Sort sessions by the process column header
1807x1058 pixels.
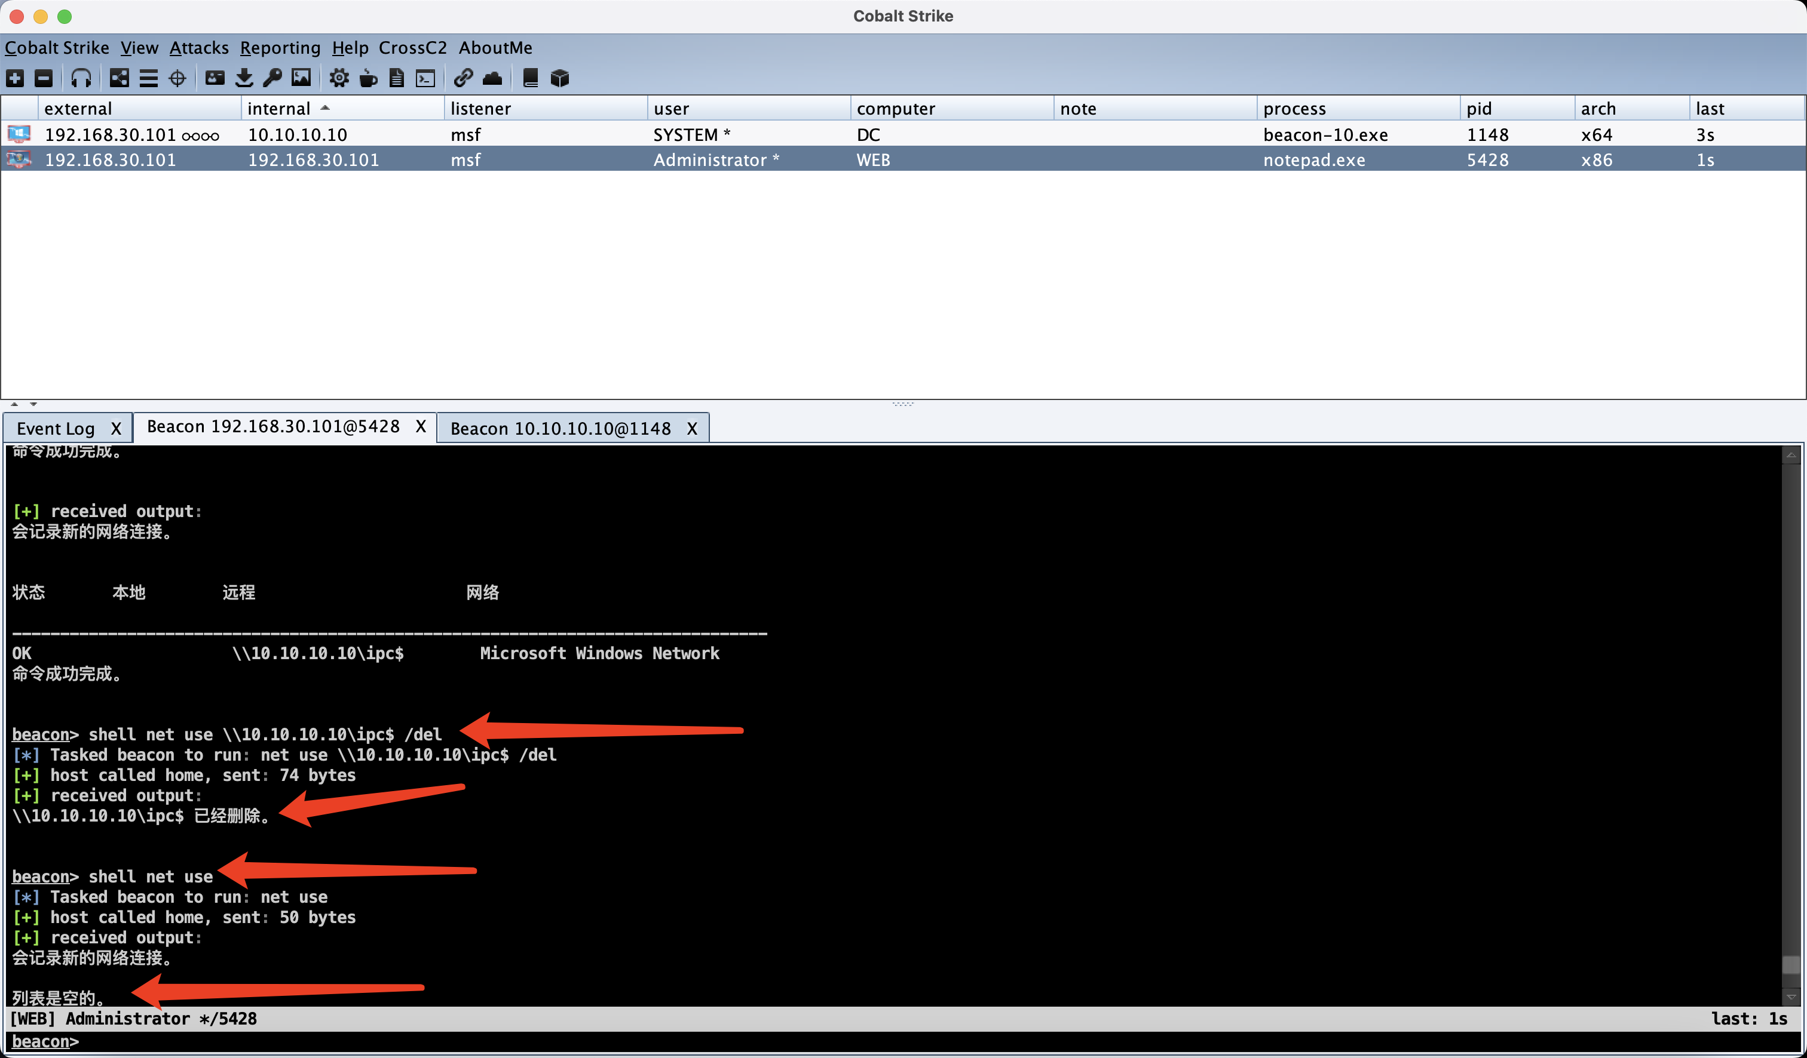[1358, 108]
